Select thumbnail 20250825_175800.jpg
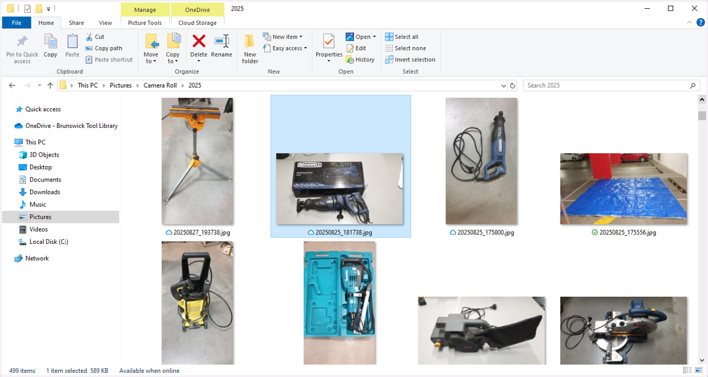The width and height of the screenshot is (708, 377). [x=481, y=161]
